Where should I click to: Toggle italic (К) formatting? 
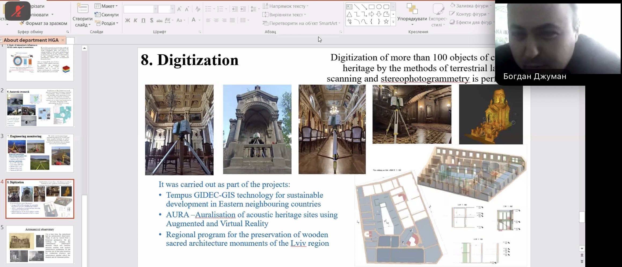[x=136, y=20]
